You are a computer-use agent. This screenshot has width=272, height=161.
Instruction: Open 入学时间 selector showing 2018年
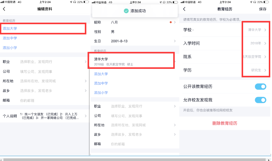(225, 43)
